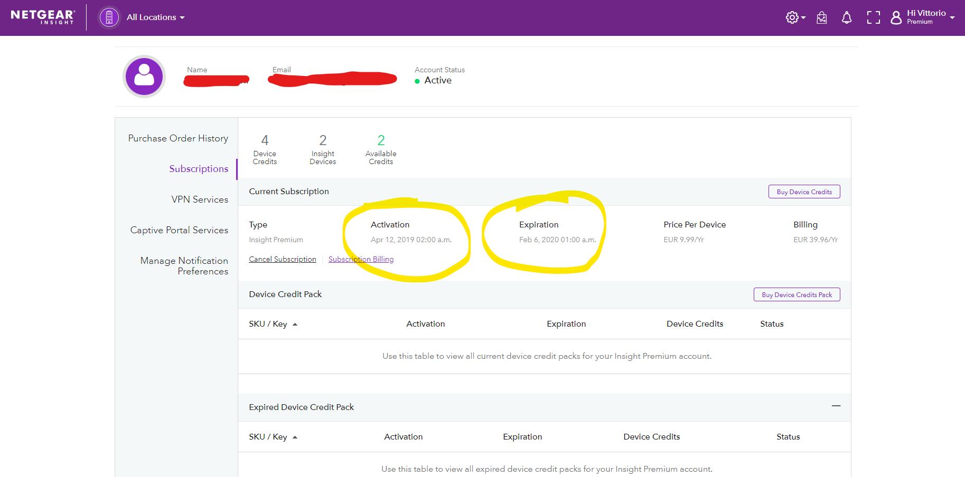Image resolution: width=965 pixels, height=477 pixels.
Task: Click the 2 Available Credits counter
Action: (x=381, y=149)
